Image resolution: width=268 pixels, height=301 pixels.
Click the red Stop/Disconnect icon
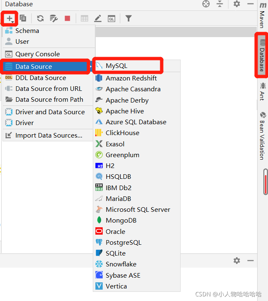point(67,18)
